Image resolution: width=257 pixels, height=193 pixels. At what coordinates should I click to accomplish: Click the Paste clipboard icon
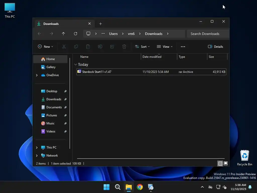tap(88, 46)
